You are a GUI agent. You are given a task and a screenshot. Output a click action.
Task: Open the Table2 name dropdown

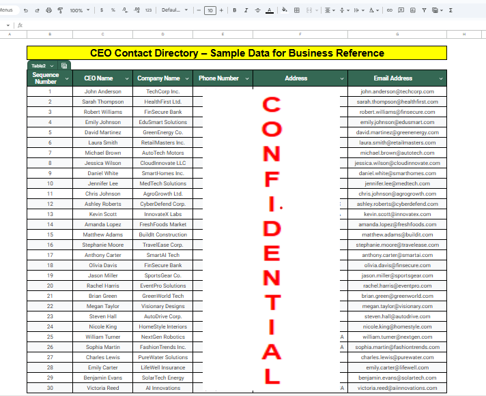pyautogui.click(x=52, y=66)
